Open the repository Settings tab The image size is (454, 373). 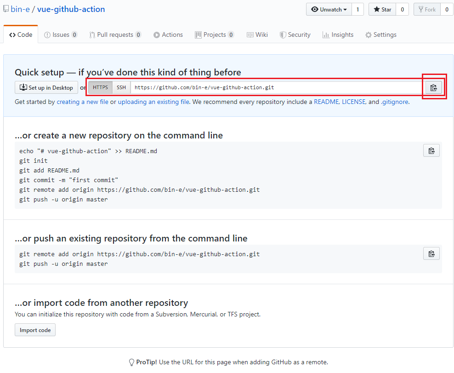pos(381,34)
